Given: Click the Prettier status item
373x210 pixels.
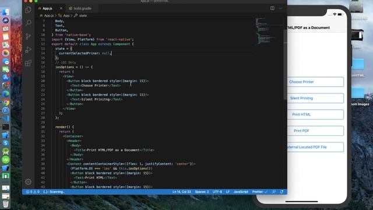Looking at the screenshot, I should tap(260, 192).
